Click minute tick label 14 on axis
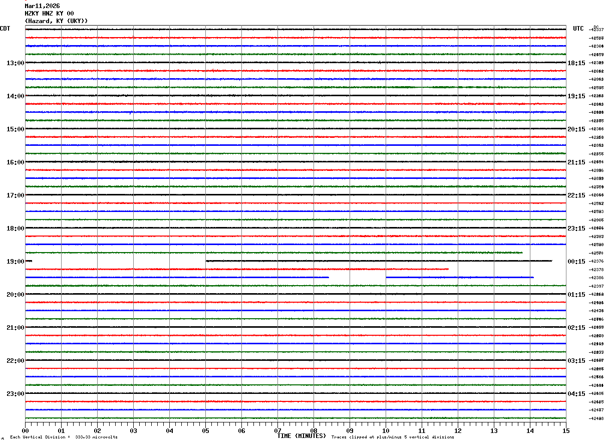 530,431
